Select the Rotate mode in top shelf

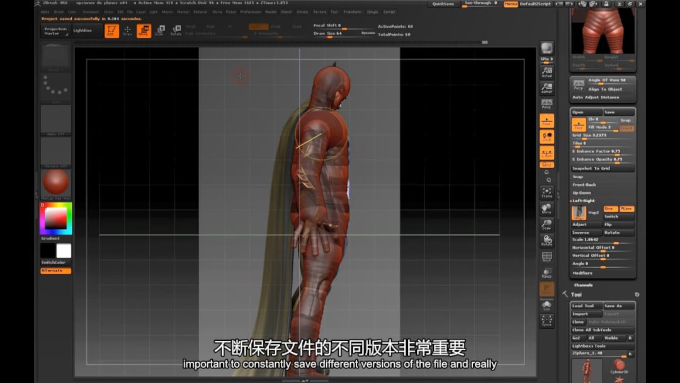[176, 30]
